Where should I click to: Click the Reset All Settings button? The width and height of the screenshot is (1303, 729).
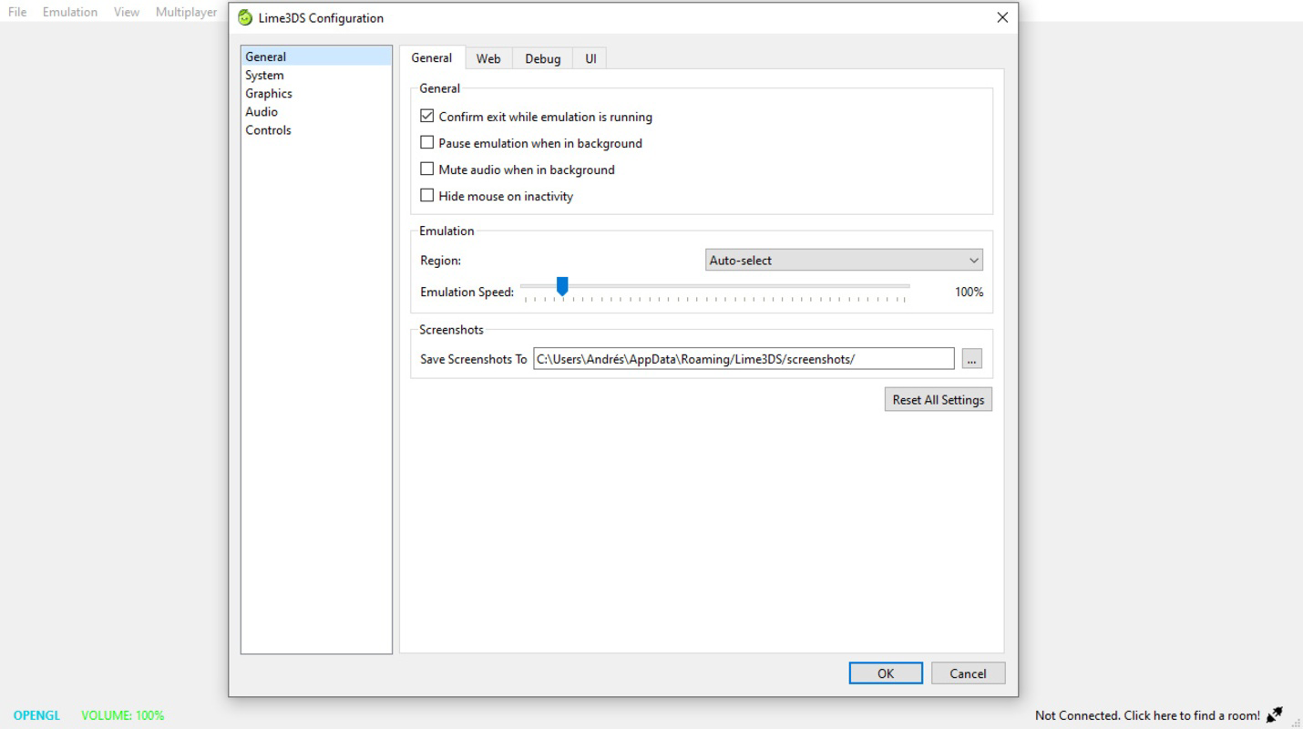(x=938, y=399)
